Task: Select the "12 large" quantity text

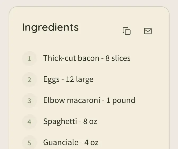Action: (x=79, y=79)
